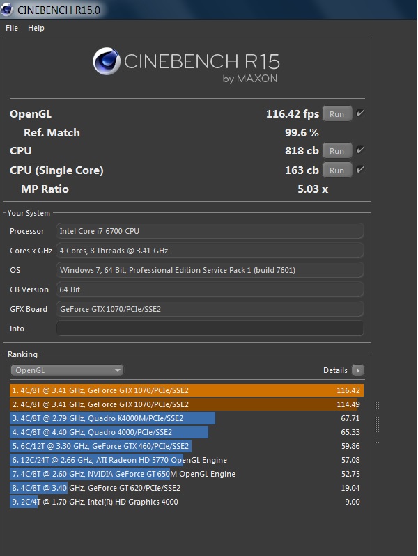
Task: Click the CB Version field 64 Bit
Action: 210,289
